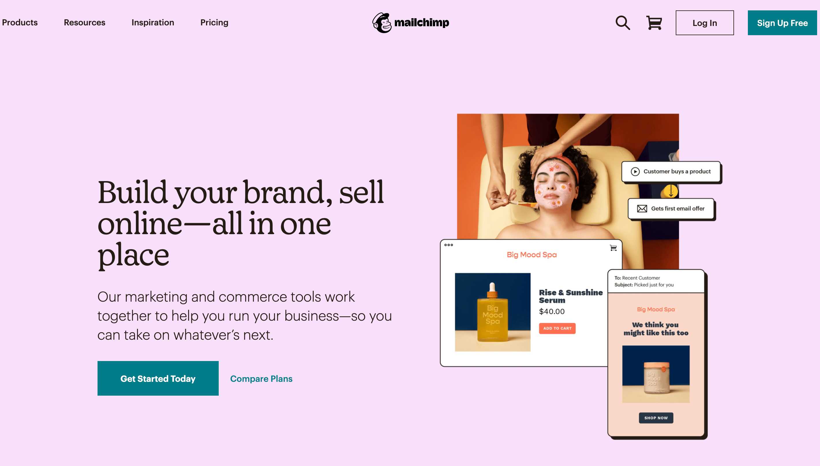
Task: Click the Pricing navigation menu item
Action: pyautogui.click(x=214, y=22)
